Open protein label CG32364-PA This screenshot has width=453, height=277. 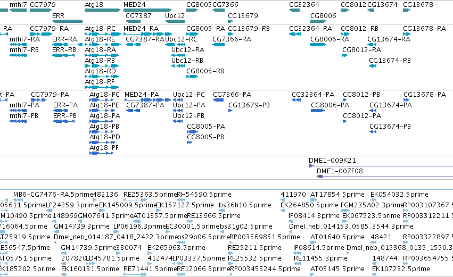313,95
